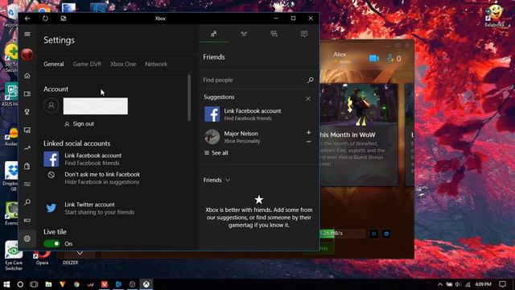Screen dimensions: 515x290
Task: Switch to the Activity alerts pane icon
Action: pyautogui.click(x=304, y=34)
